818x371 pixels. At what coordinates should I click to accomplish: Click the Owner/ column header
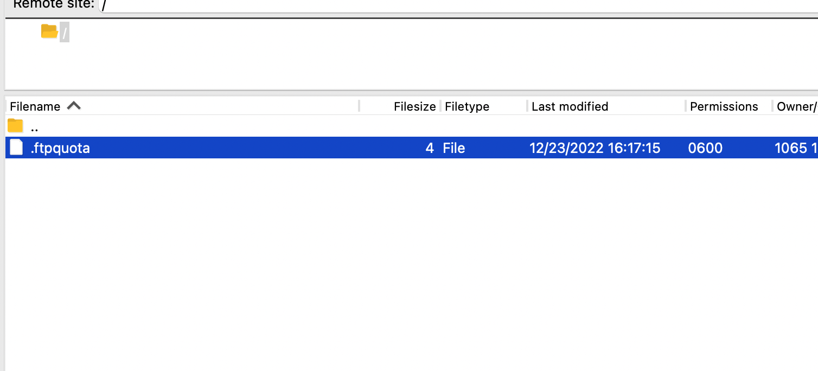[797, 106]
